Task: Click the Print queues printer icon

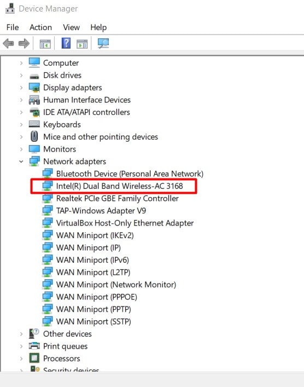Action: pos(34,346)
